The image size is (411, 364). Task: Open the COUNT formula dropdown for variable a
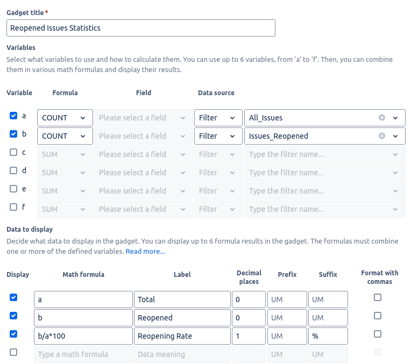click(65, 118)
